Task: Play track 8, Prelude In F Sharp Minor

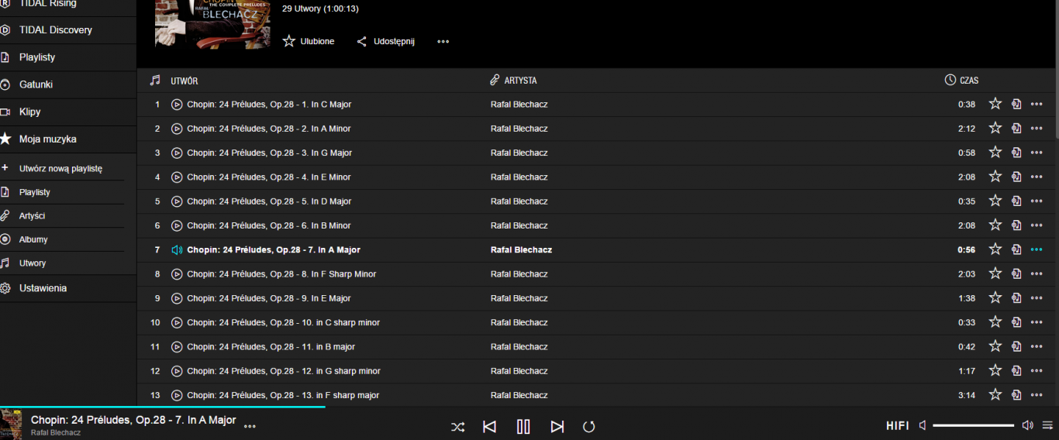Action: [x=177, y=274]
